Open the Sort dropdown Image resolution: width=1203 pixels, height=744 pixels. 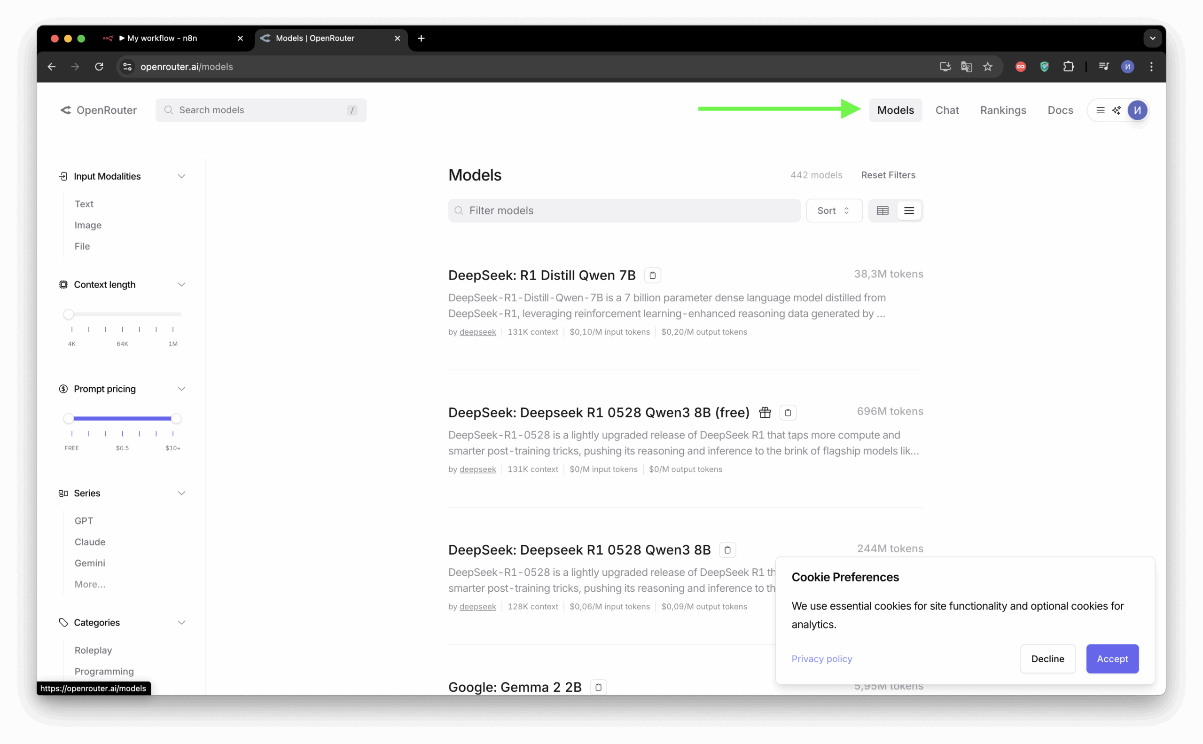[x=834, y=211]
